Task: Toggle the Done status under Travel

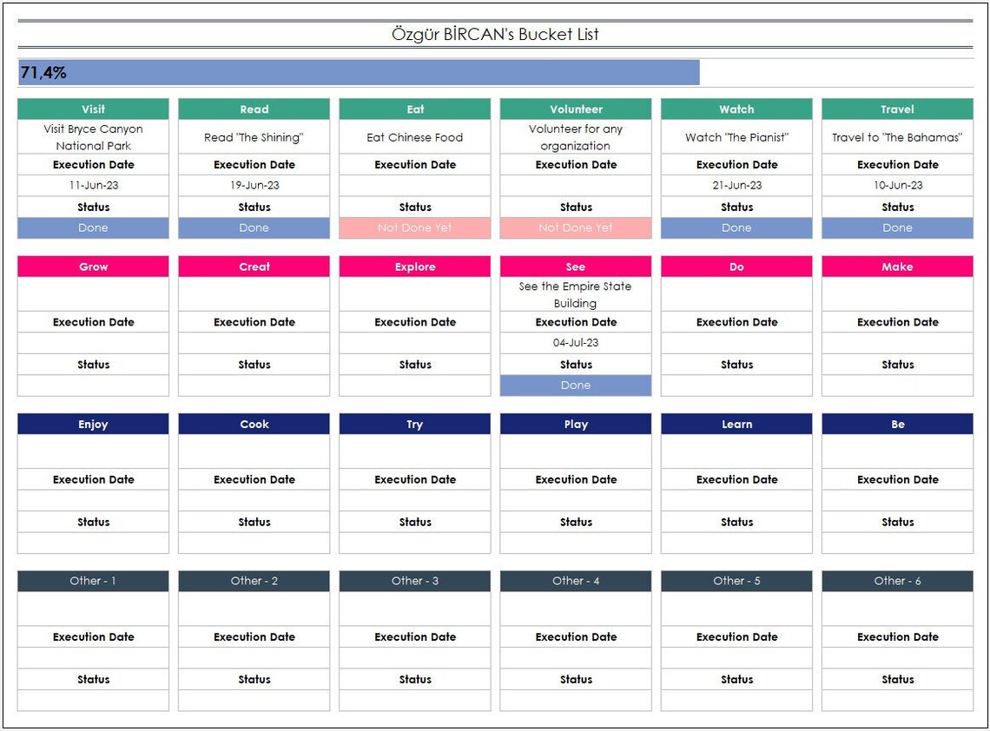Action: click(x=897, y=227)
